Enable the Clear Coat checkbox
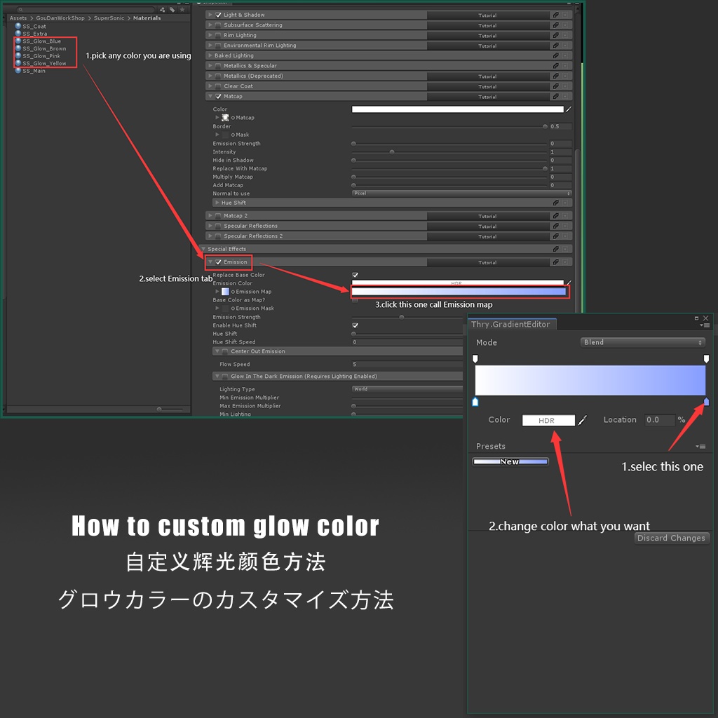 219,86
